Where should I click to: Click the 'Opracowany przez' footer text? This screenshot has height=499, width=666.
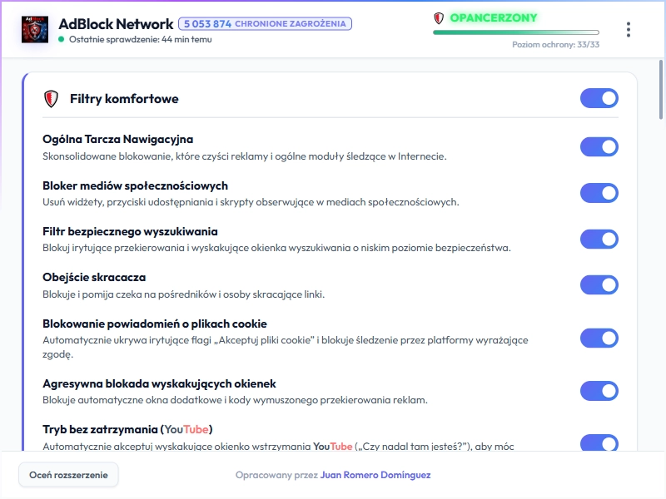tap(276, 475)
